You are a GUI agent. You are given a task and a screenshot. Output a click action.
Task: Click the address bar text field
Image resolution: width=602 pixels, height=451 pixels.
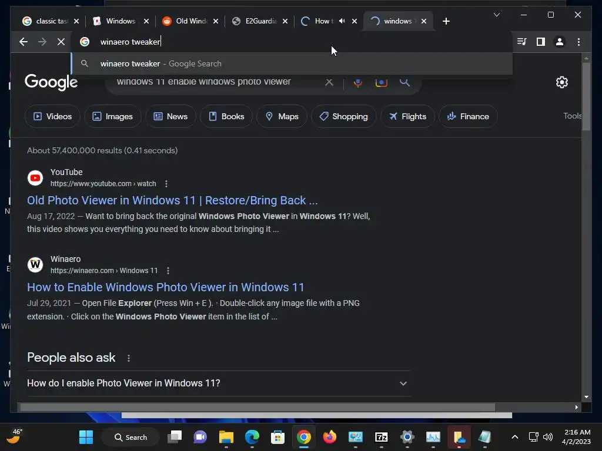click(x=292, y=42)
